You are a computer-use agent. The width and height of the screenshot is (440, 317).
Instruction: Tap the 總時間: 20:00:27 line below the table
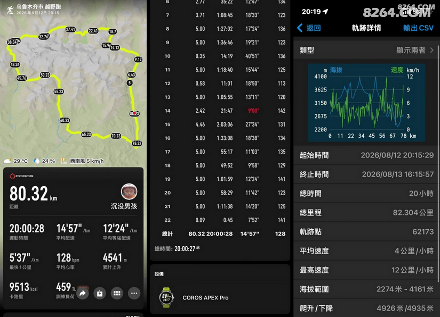coord(177,249)
